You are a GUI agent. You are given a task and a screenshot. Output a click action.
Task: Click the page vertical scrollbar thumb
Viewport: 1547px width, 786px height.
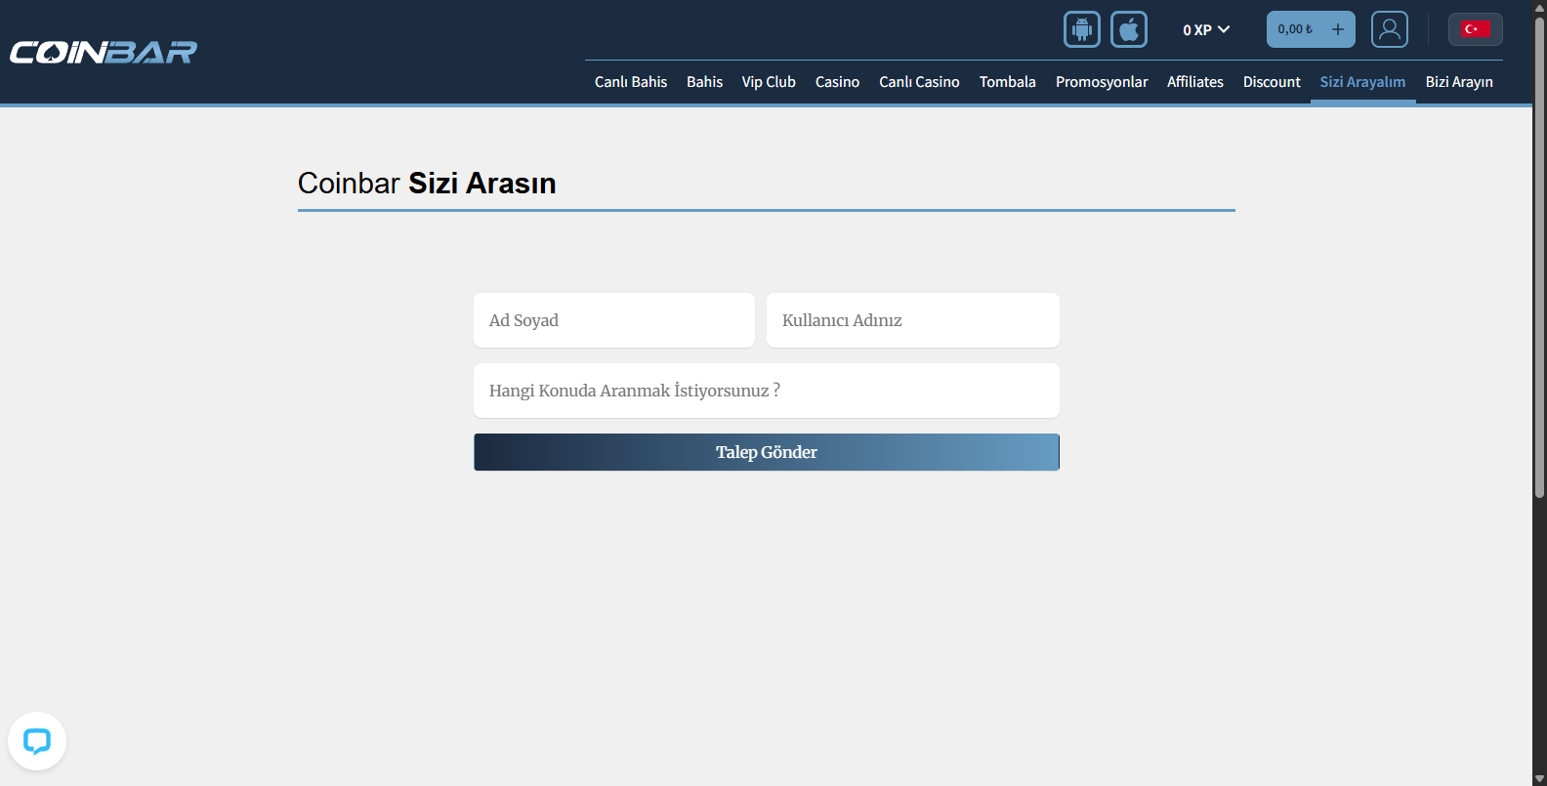[x=1540, y=259]
